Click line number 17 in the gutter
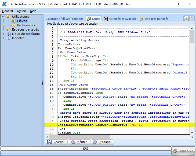Viewport: 196px width, 156px height. coord(52,93)
